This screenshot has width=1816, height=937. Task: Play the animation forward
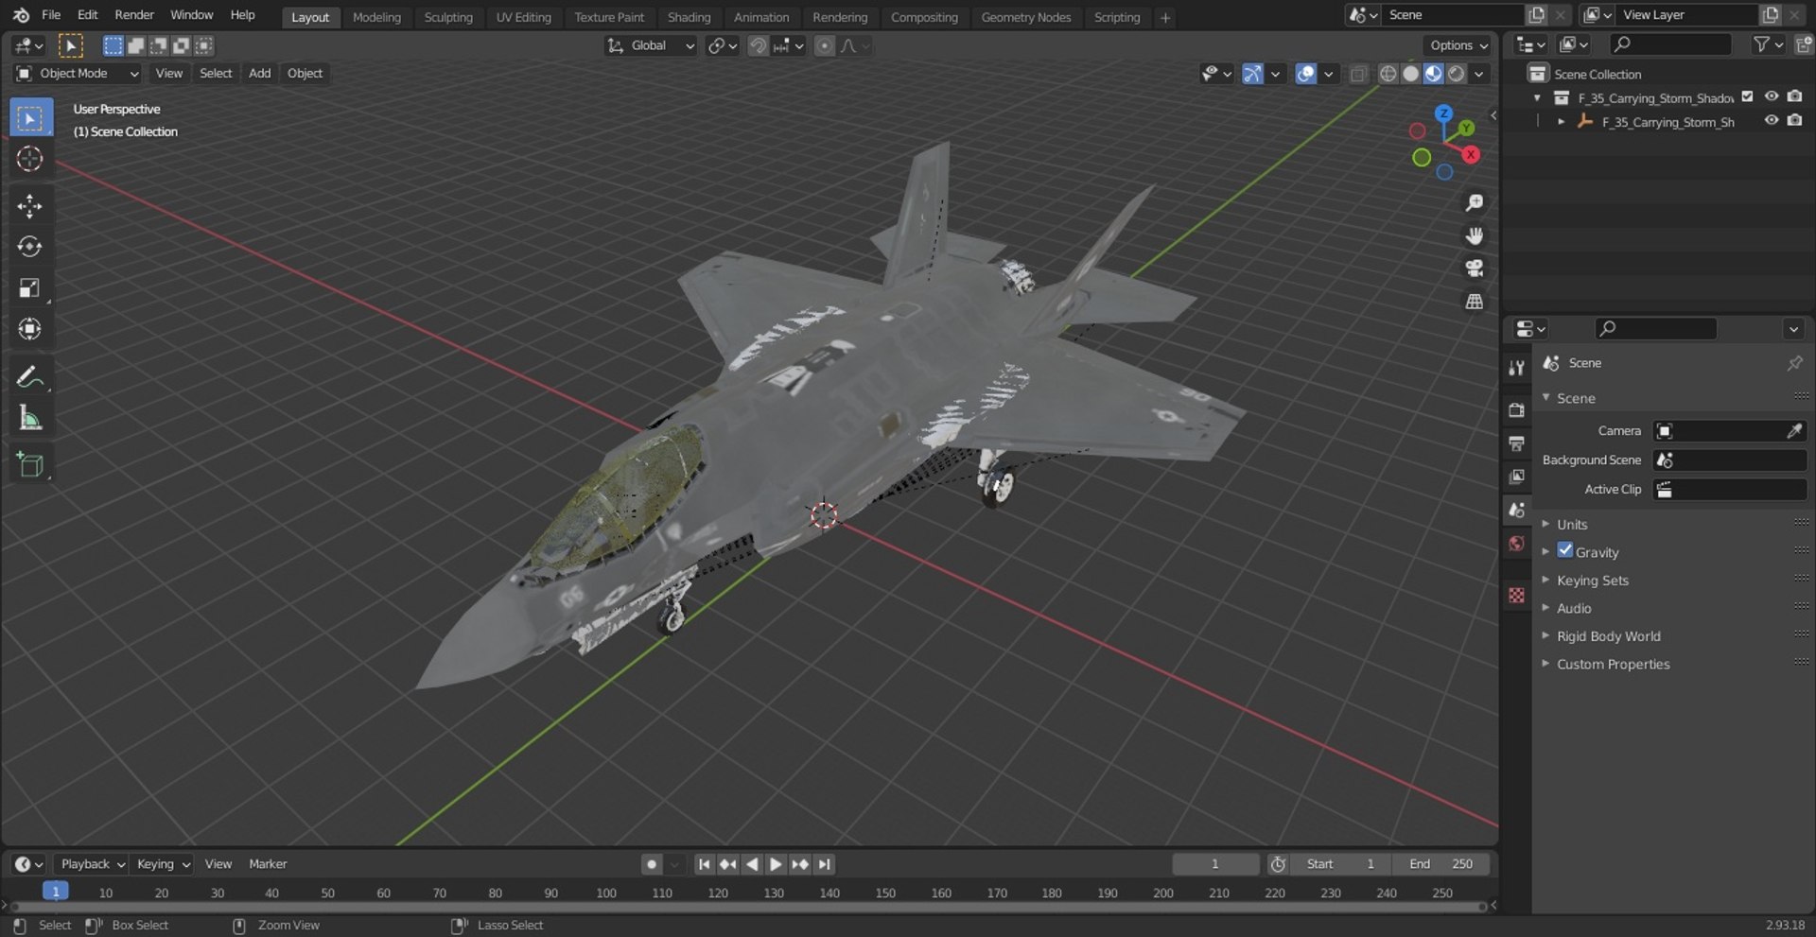pos(776,864)
